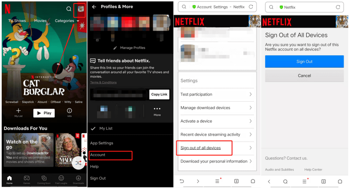This screenshot has height=189, width=351.
Task: Tap Sign Out in Profiles menu
Action: pos(98,178)
